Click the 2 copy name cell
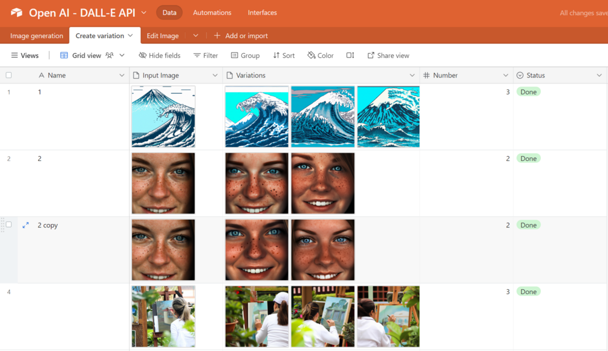608x351 pixels. (x=74, y=250)
